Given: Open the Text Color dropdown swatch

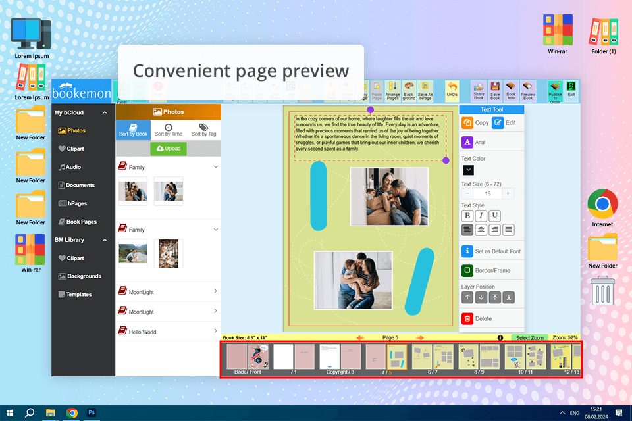Looking at the screenshot, I should click(x=468, y=170).
